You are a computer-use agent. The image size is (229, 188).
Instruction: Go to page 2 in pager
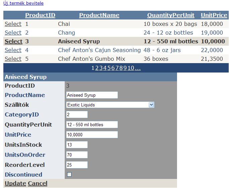coord(97,68)
